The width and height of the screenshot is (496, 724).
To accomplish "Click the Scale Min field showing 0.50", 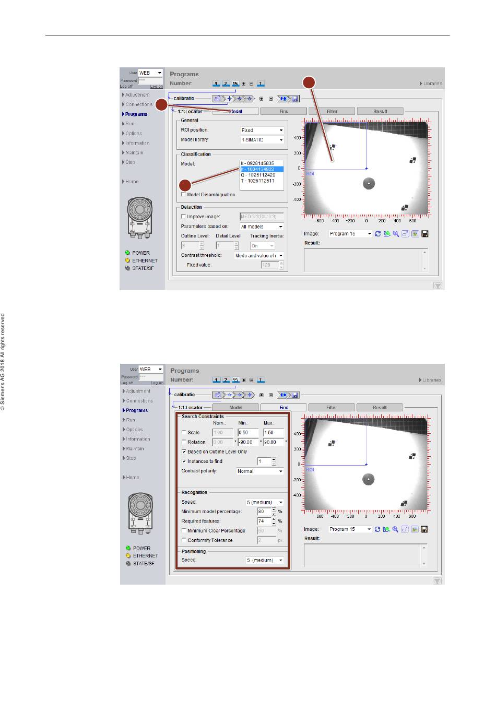I will pos(248,433).
